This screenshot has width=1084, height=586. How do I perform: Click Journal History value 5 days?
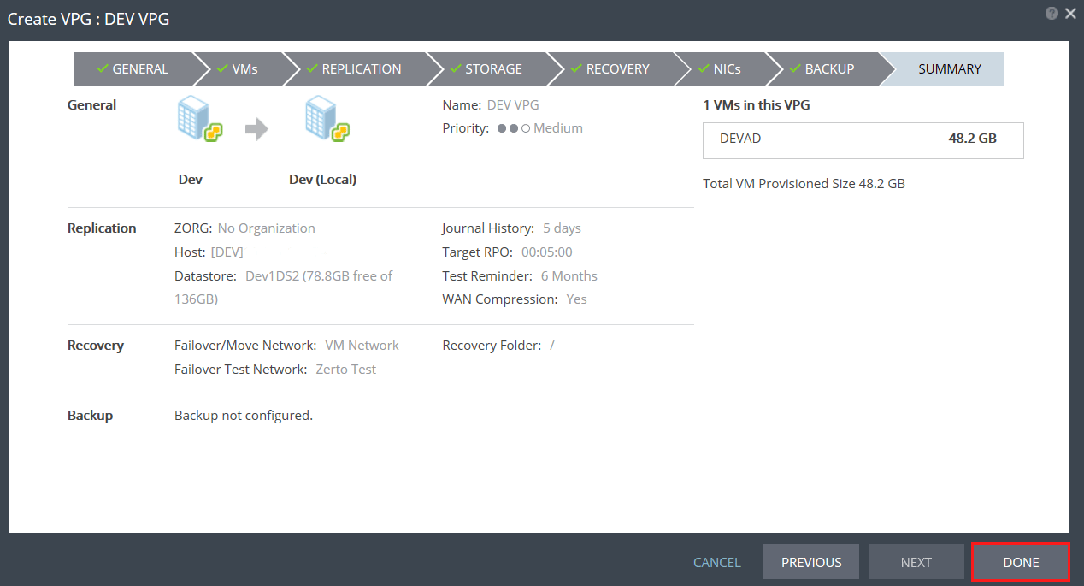click(x=562, y=228)
